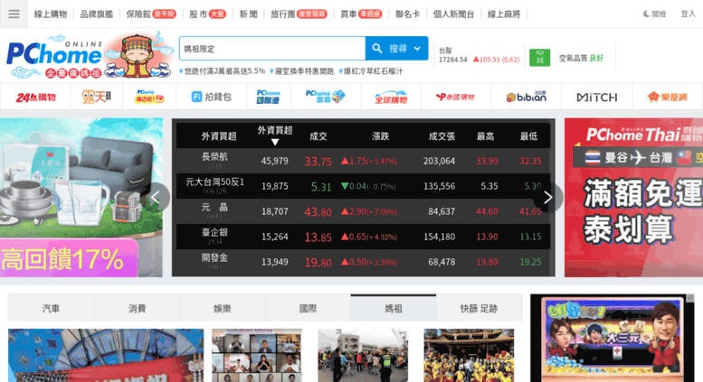Open 品牌旗艦 in the top menu

pos(97,14)
